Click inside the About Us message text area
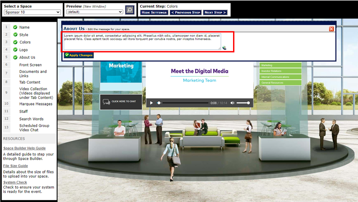358x202 pixels. pyautogui.click(x=142, y=41)
